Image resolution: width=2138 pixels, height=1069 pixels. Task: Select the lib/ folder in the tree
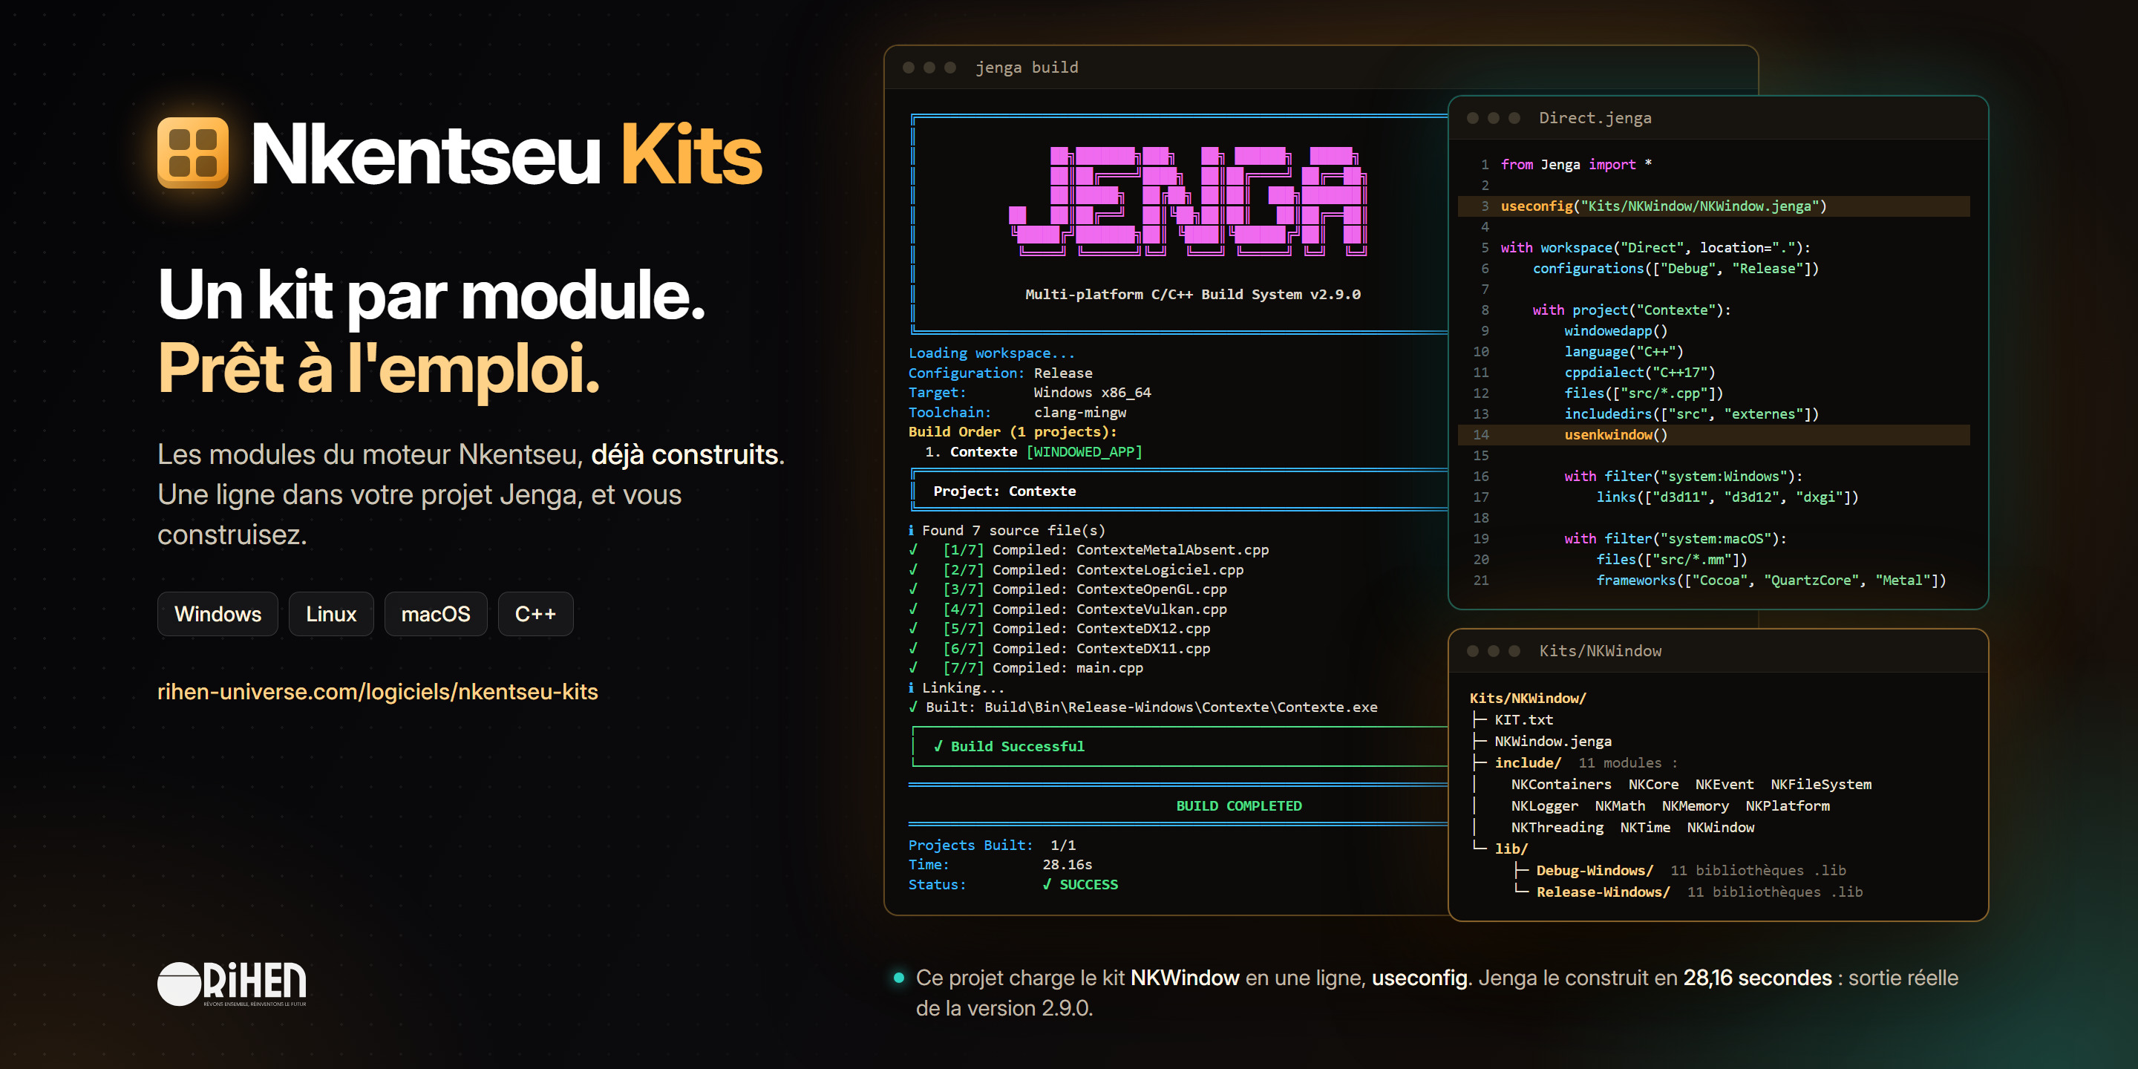point(1511,849)
